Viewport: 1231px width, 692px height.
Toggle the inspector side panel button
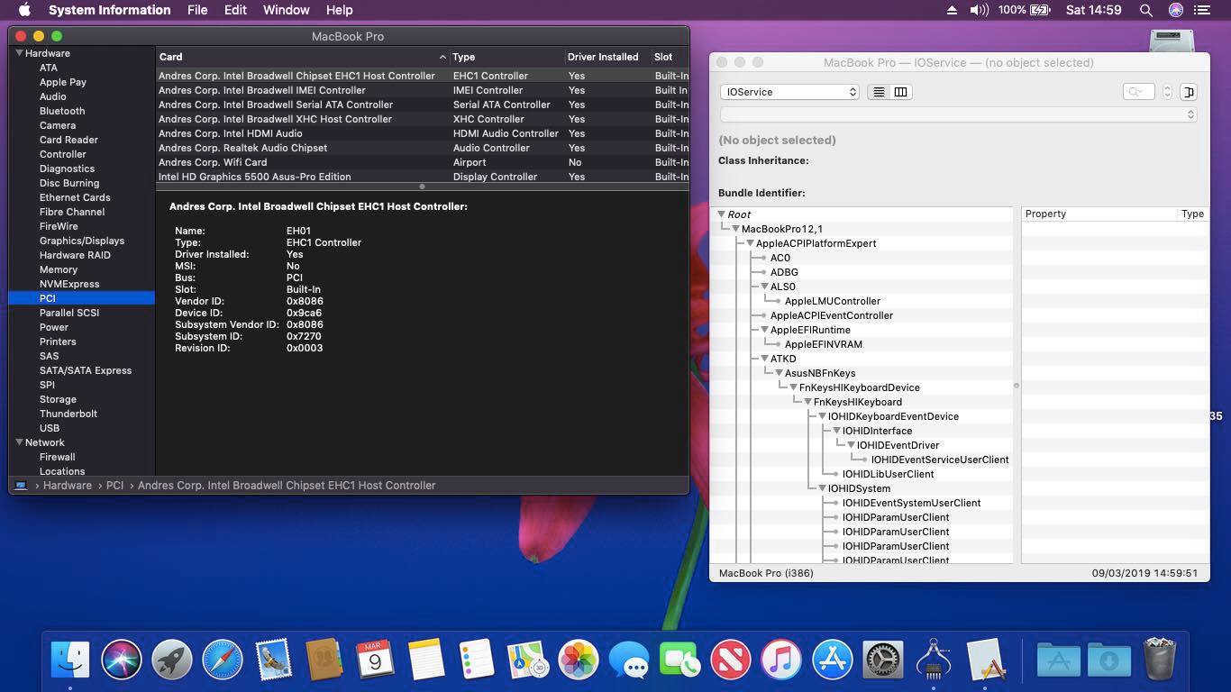[x=1189, y=92]
